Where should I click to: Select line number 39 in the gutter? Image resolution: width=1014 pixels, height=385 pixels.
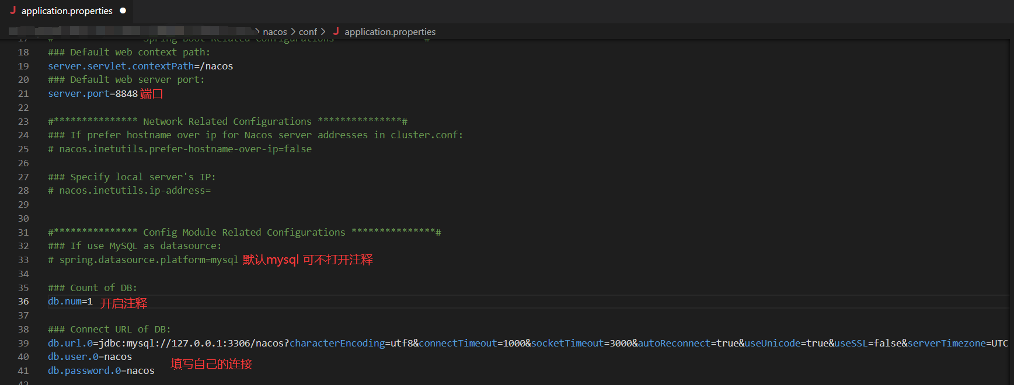point(23,344)
